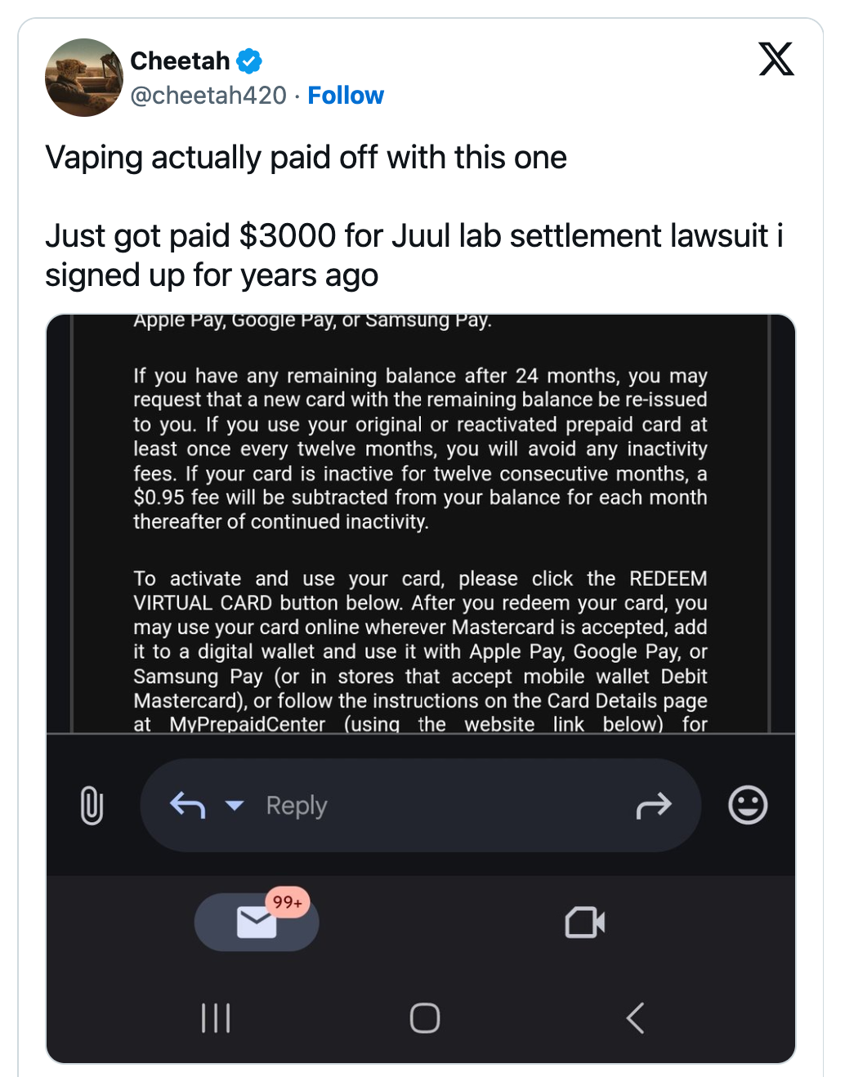Viewport: 845px width, 1077px height.
Task: Tap the reply arrow icon
Action: (187, 806)
